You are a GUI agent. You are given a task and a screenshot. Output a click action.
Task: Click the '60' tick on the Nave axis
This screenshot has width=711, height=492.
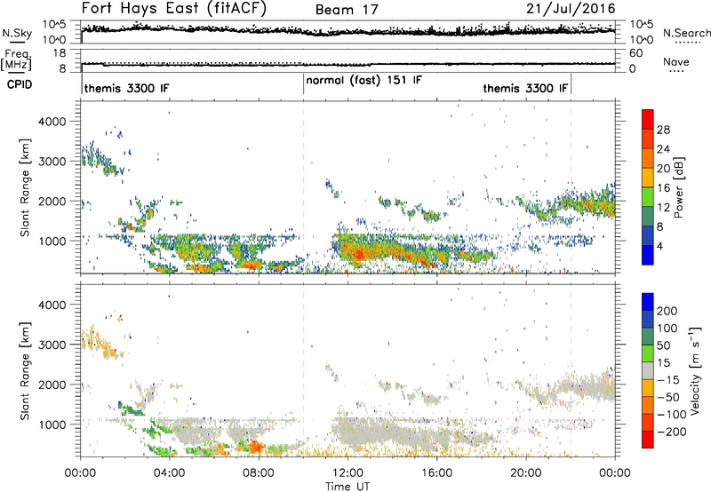tap(635, 53)
